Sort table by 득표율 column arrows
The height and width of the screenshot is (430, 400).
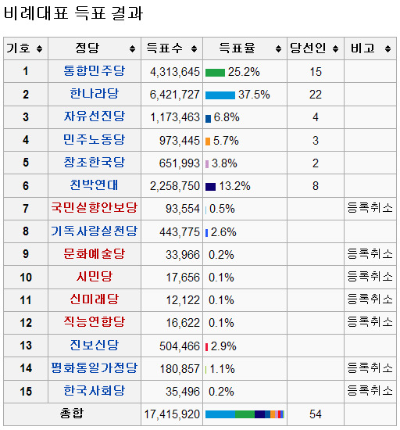coord(278,48)
